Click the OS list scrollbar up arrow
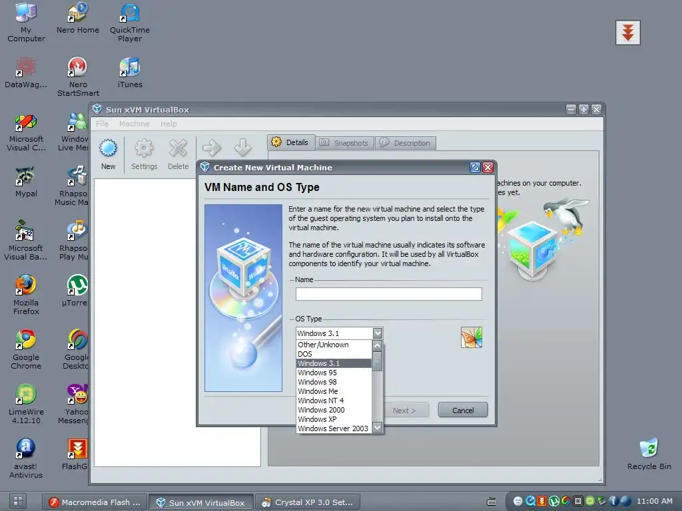This screenshot has height=511, width=682. point(377,346)
